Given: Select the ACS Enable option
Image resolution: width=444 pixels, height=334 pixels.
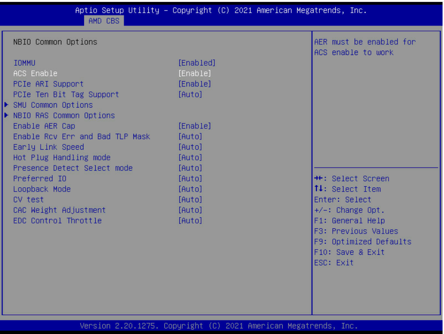Looking at the screenshot, I should coord(35,73).
